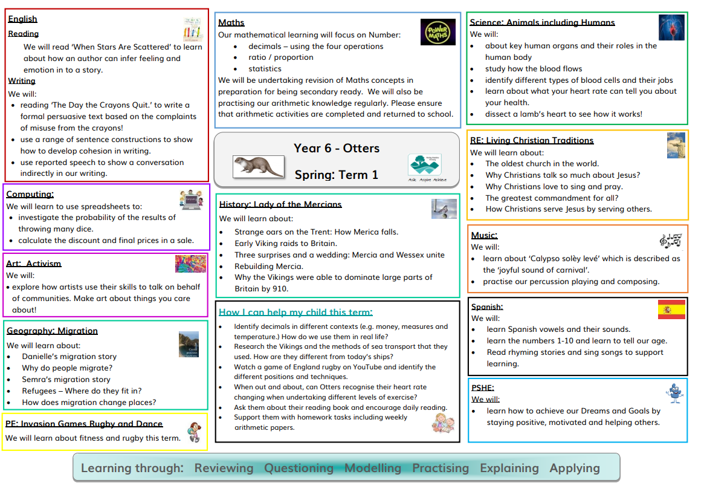Click the otter picture in the title box
The image size is (704, 483).
258,166
